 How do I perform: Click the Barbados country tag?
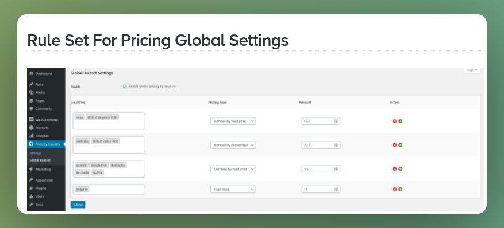[x=118, y=165]
